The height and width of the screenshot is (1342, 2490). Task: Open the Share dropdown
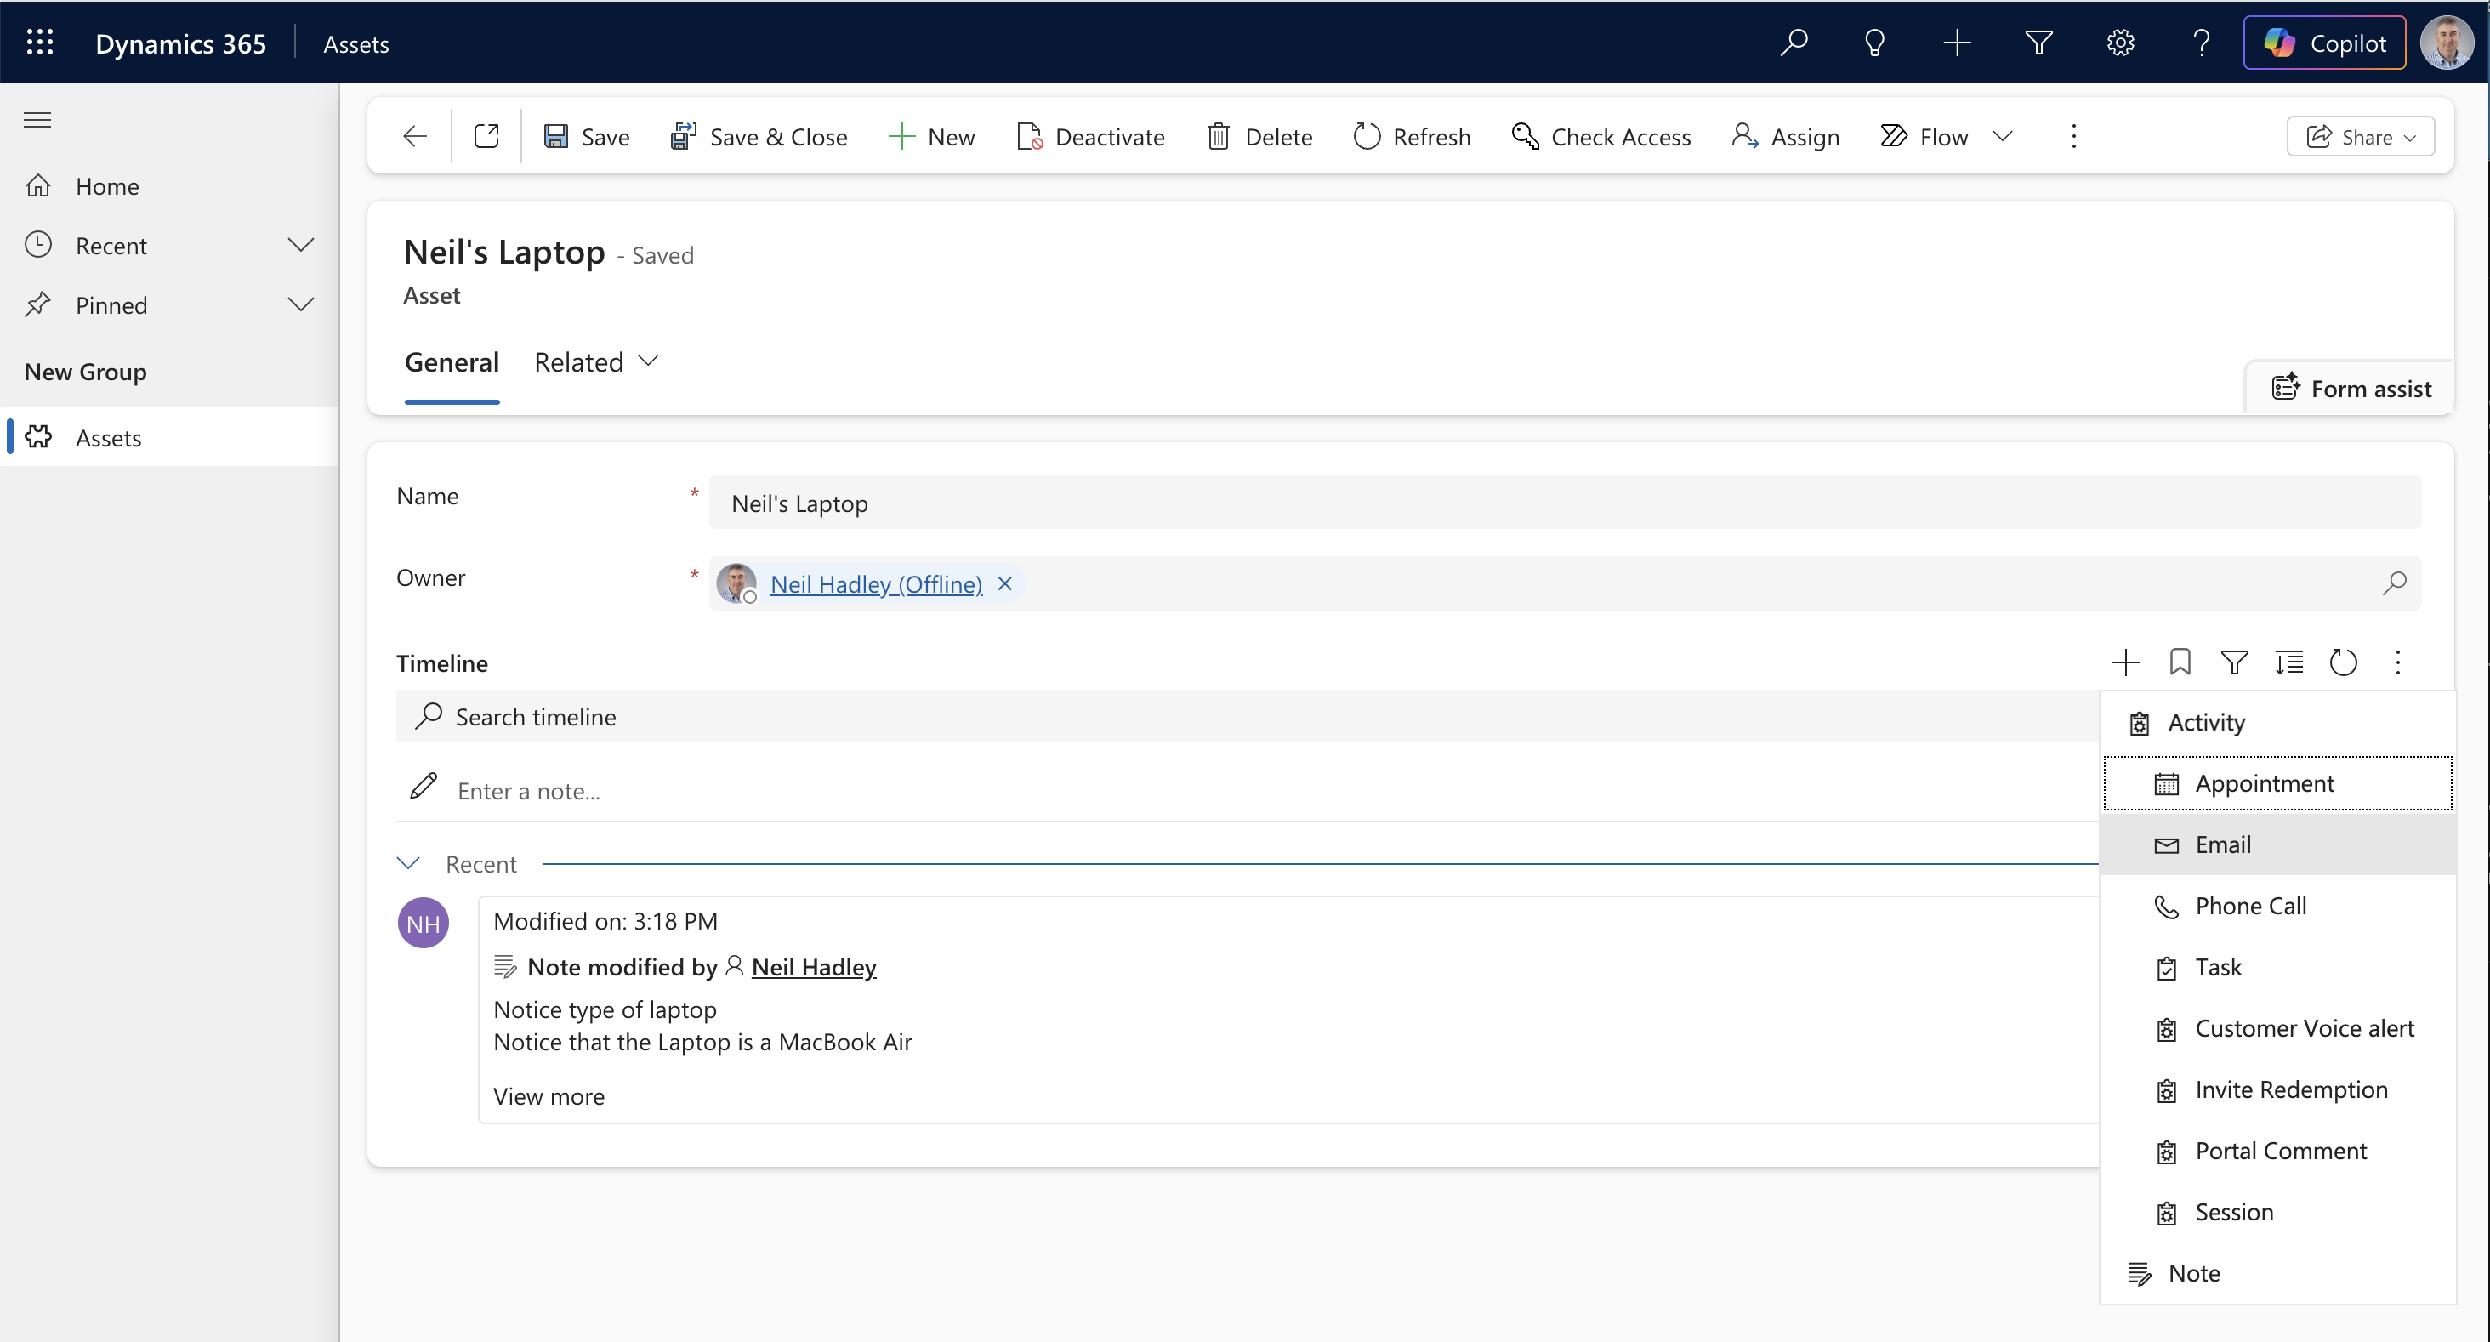tap(2361, 136)
